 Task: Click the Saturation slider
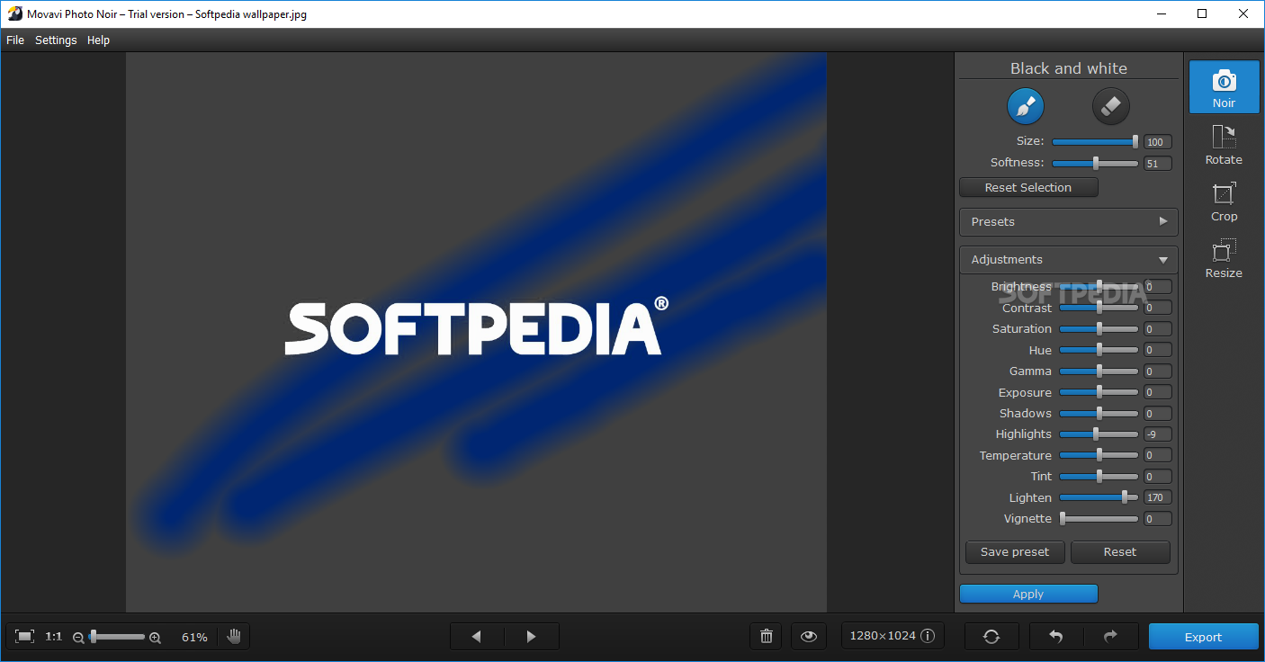point(1099,329)
